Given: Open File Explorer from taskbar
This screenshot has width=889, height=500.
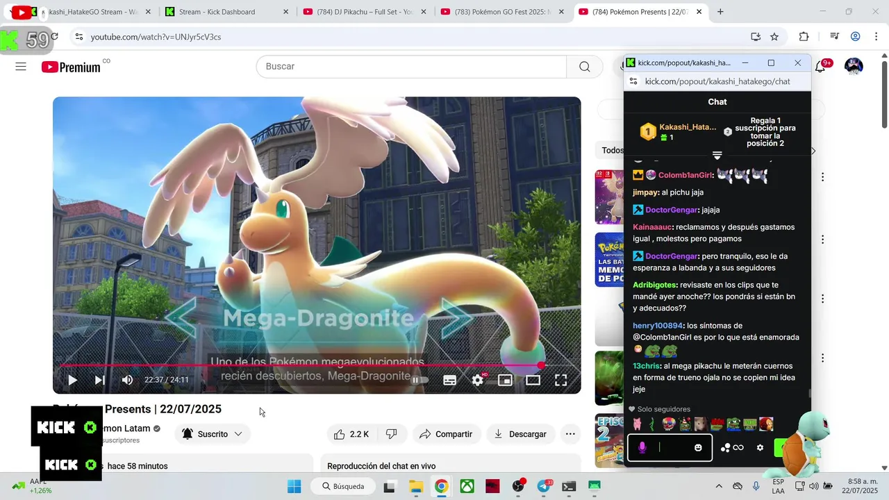Looking at the screenshot, I should 415,486.
